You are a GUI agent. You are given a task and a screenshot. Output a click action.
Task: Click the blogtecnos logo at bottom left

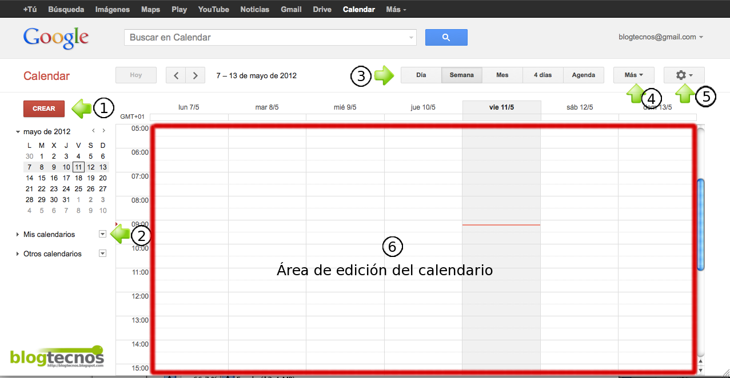pyautogui.click(x=57, y=357)
